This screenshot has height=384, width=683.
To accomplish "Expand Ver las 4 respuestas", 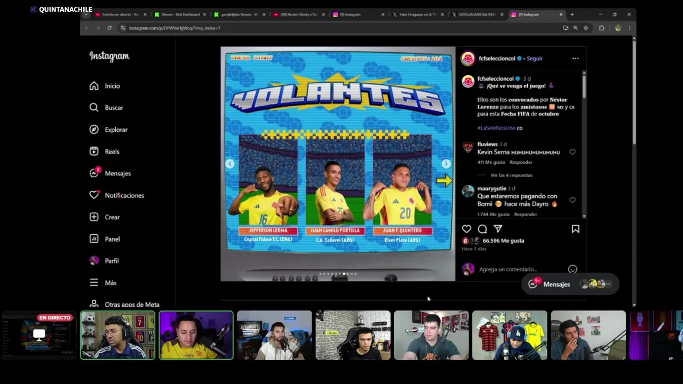I will click(x=511, y=175).
